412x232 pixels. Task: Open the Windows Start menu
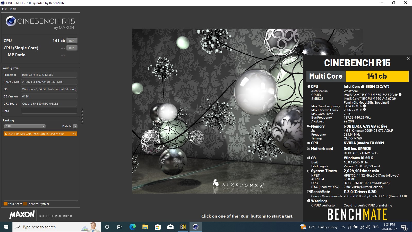click(x=6, y=227)
